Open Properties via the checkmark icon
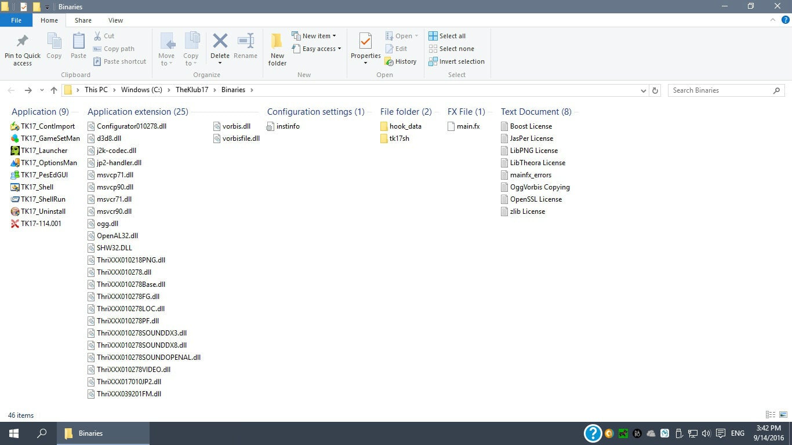Screen dimensions: 792x445 coord(365,42)
